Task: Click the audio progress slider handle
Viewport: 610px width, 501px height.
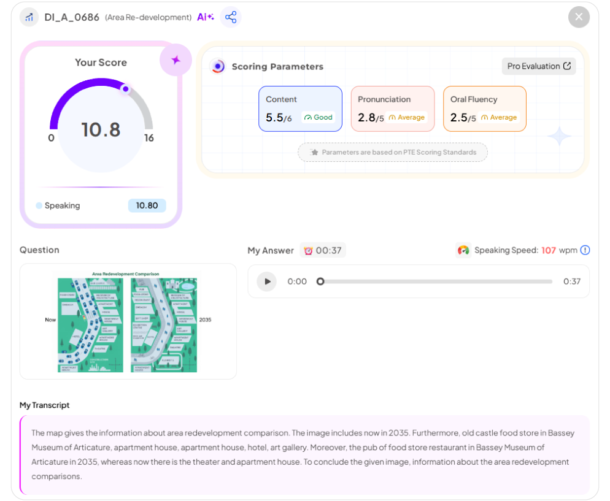Action: (x=320, y=281)
